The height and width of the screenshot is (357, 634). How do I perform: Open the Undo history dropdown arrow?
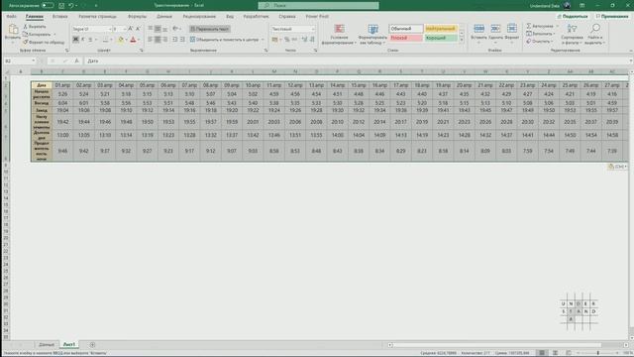[x=76, y=6]
